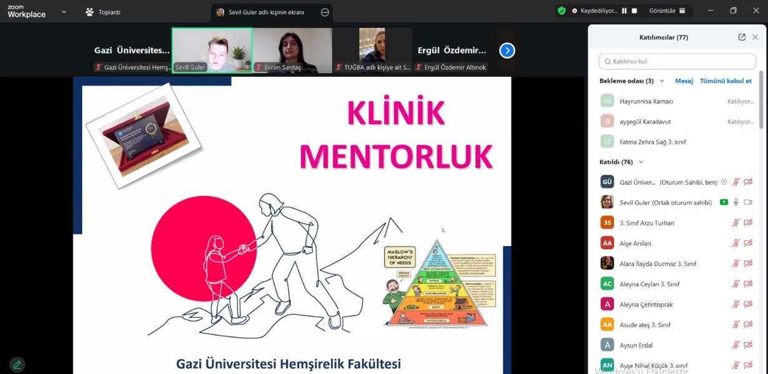Click the Toplantı people icon
768x374 pixels.
pyautogui.click(x=89, y=12)
